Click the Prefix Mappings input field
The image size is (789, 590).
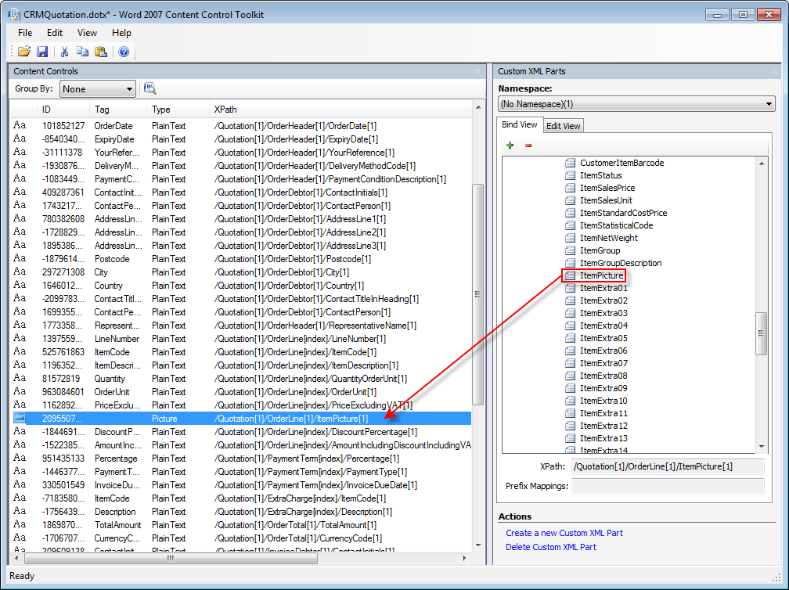(668, 486)
